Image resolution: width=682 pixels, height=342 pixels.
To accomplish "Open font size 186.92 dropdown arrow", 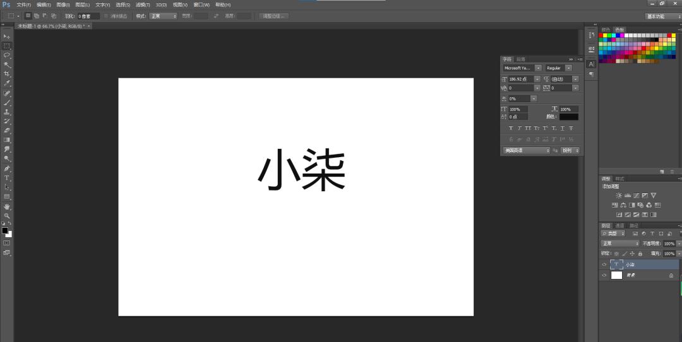I will coord(537,79).
